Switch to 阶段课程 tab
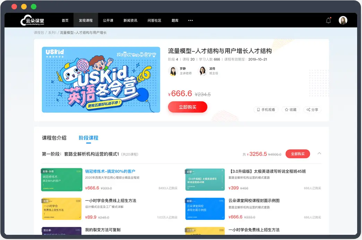Viewport: 362px width, 240px height. [x=88, y=138]
